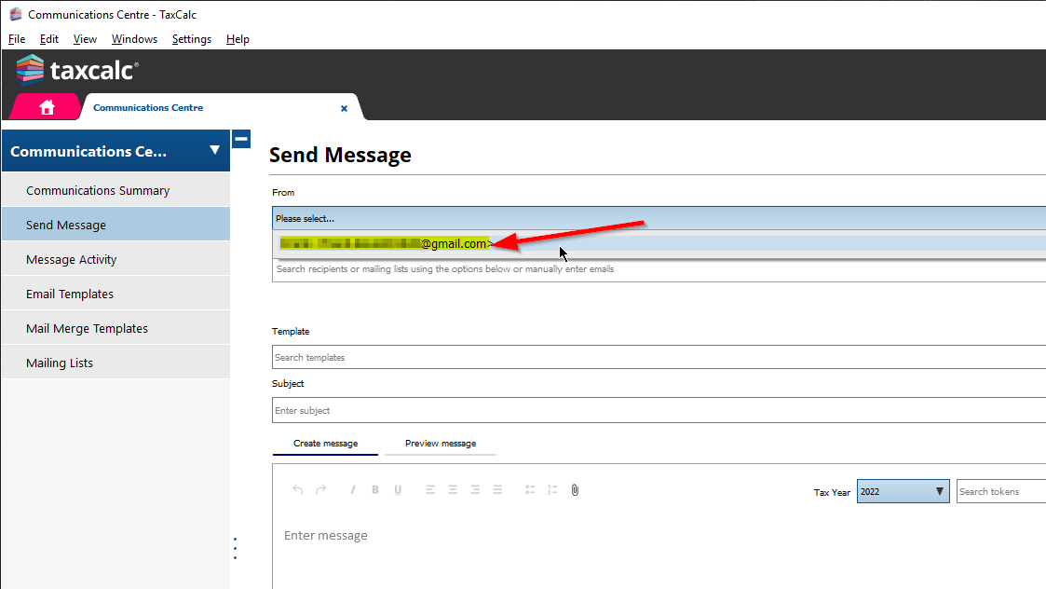Image resolution: width=1046 pixels, height=589 pixels.
Task: Collapse the sidebar with the minus button
Action: point(241,139)
